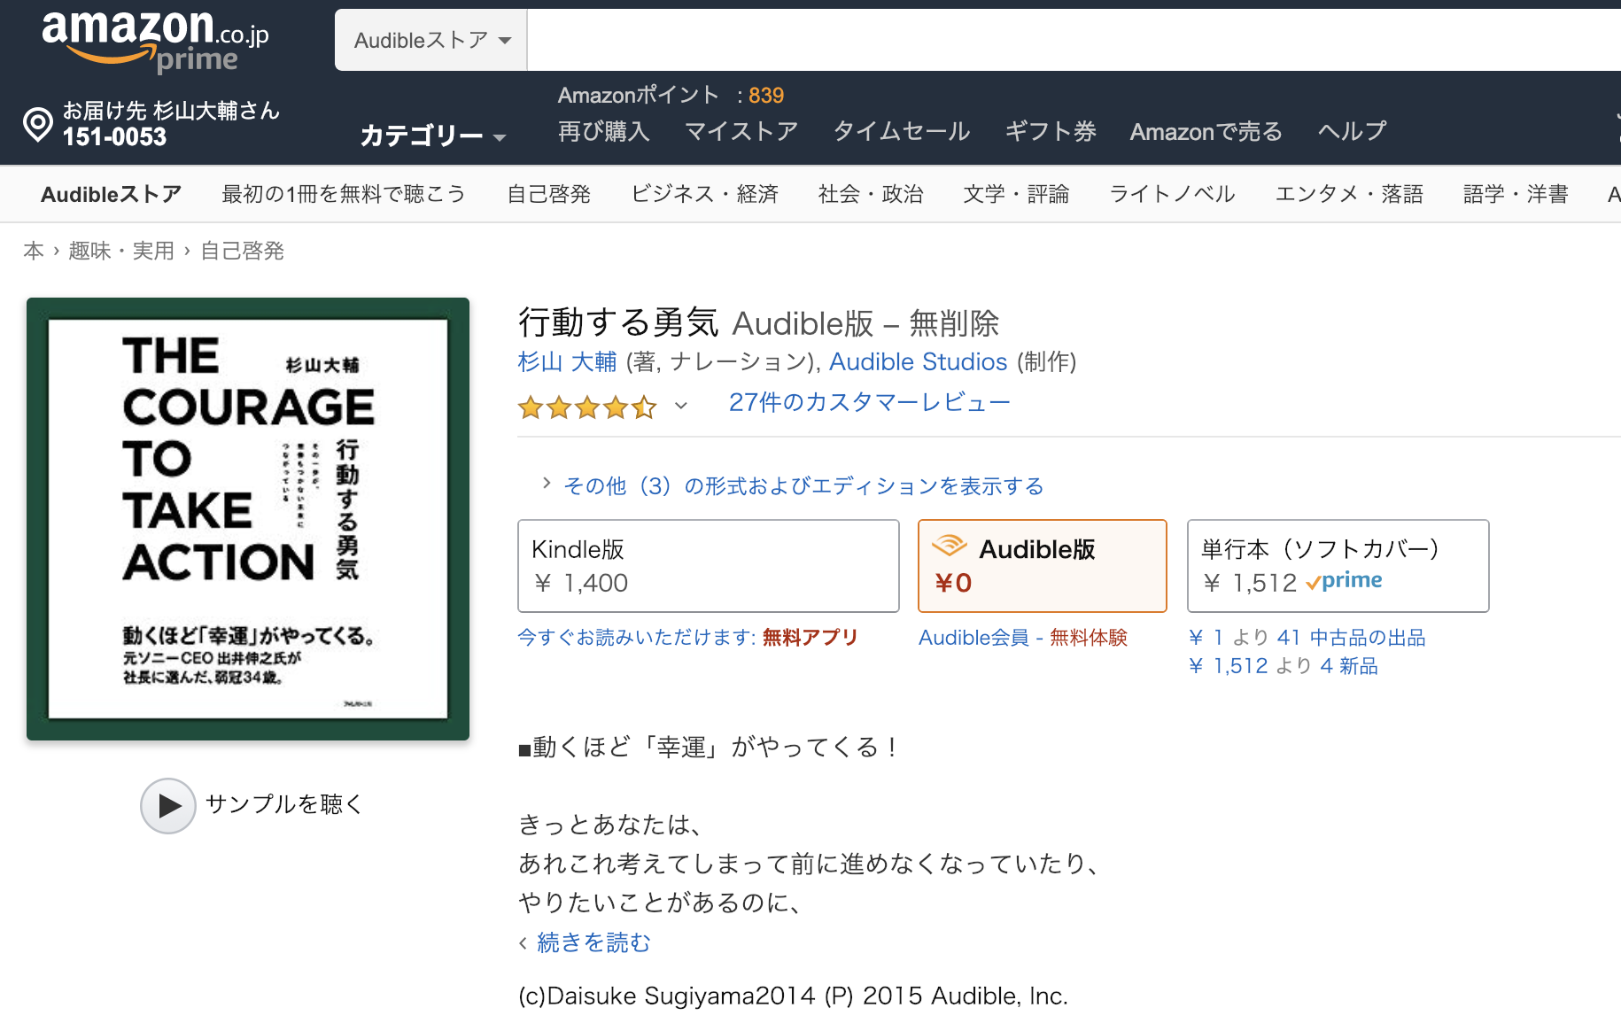Click inside the search input field
This screenshot has height=1031, width=1621.
click(1074, 40)
